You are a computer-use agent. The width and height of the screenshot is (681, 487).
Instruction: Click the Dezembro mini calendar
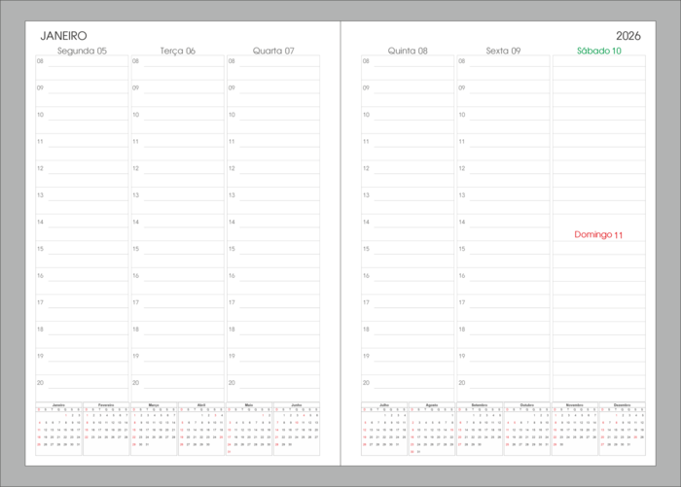622,429
